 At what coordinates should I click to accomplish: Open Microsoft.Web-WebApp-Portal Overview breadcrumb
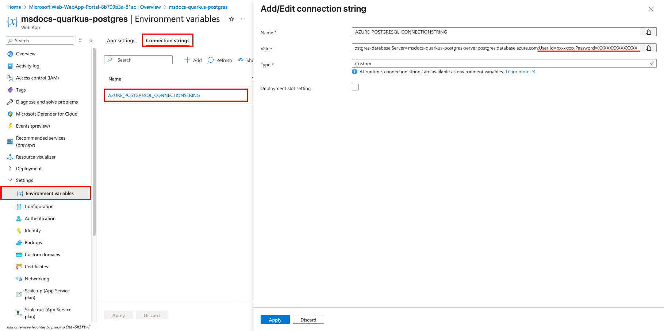(x=95, y=7)
